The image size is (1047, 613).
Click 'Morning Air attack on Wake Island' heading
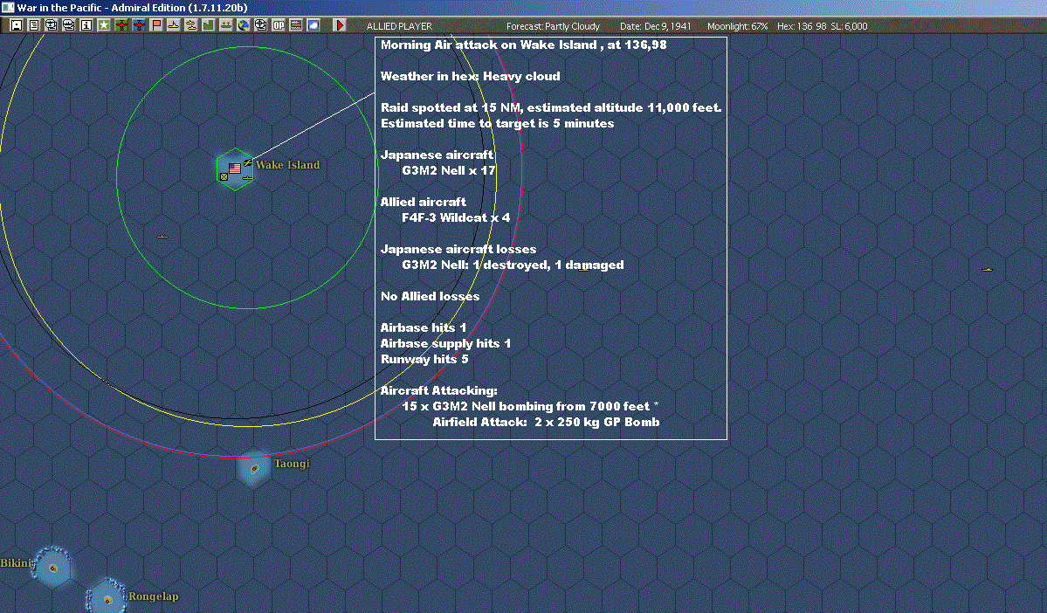(x=489, y=45)
